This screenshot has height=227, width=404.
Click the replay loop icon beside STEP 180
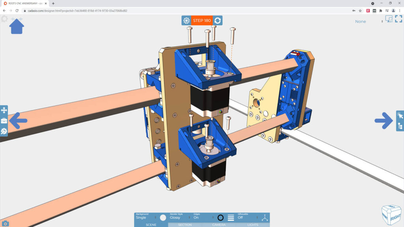pyautogui.click(x=218, y=20)
